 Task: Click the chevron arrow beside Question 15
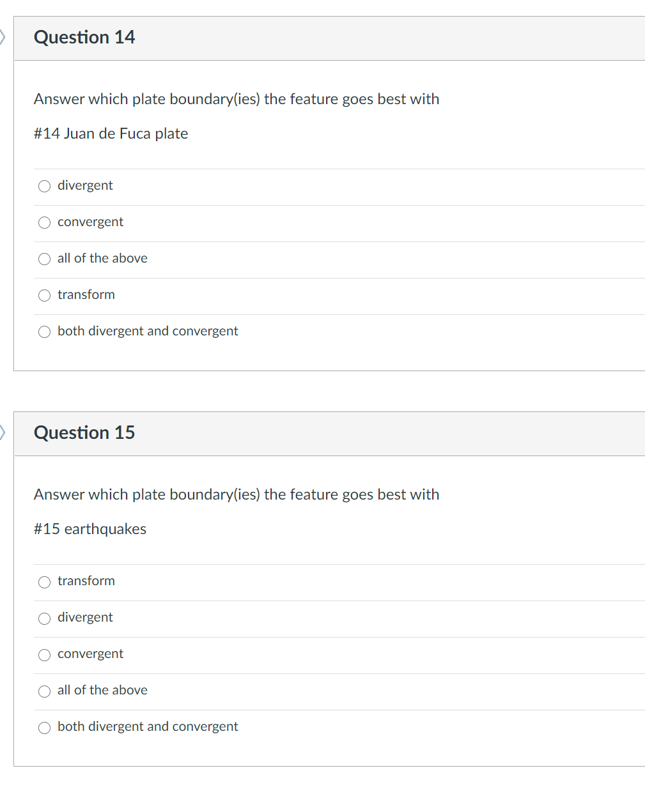pos(3,432)
